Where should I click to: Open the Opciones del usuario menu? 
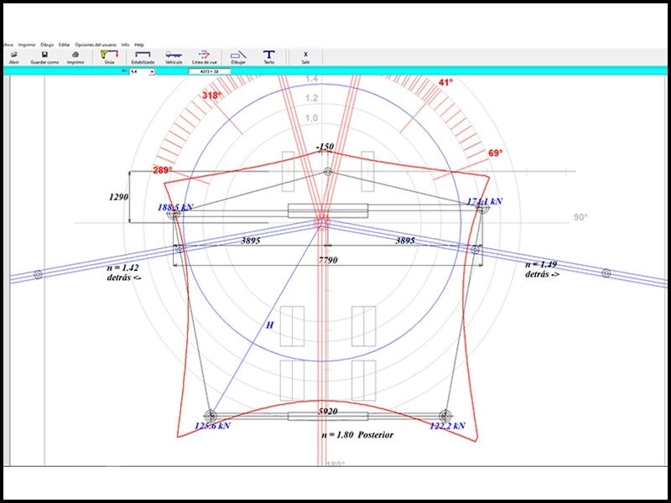point(96,44)
